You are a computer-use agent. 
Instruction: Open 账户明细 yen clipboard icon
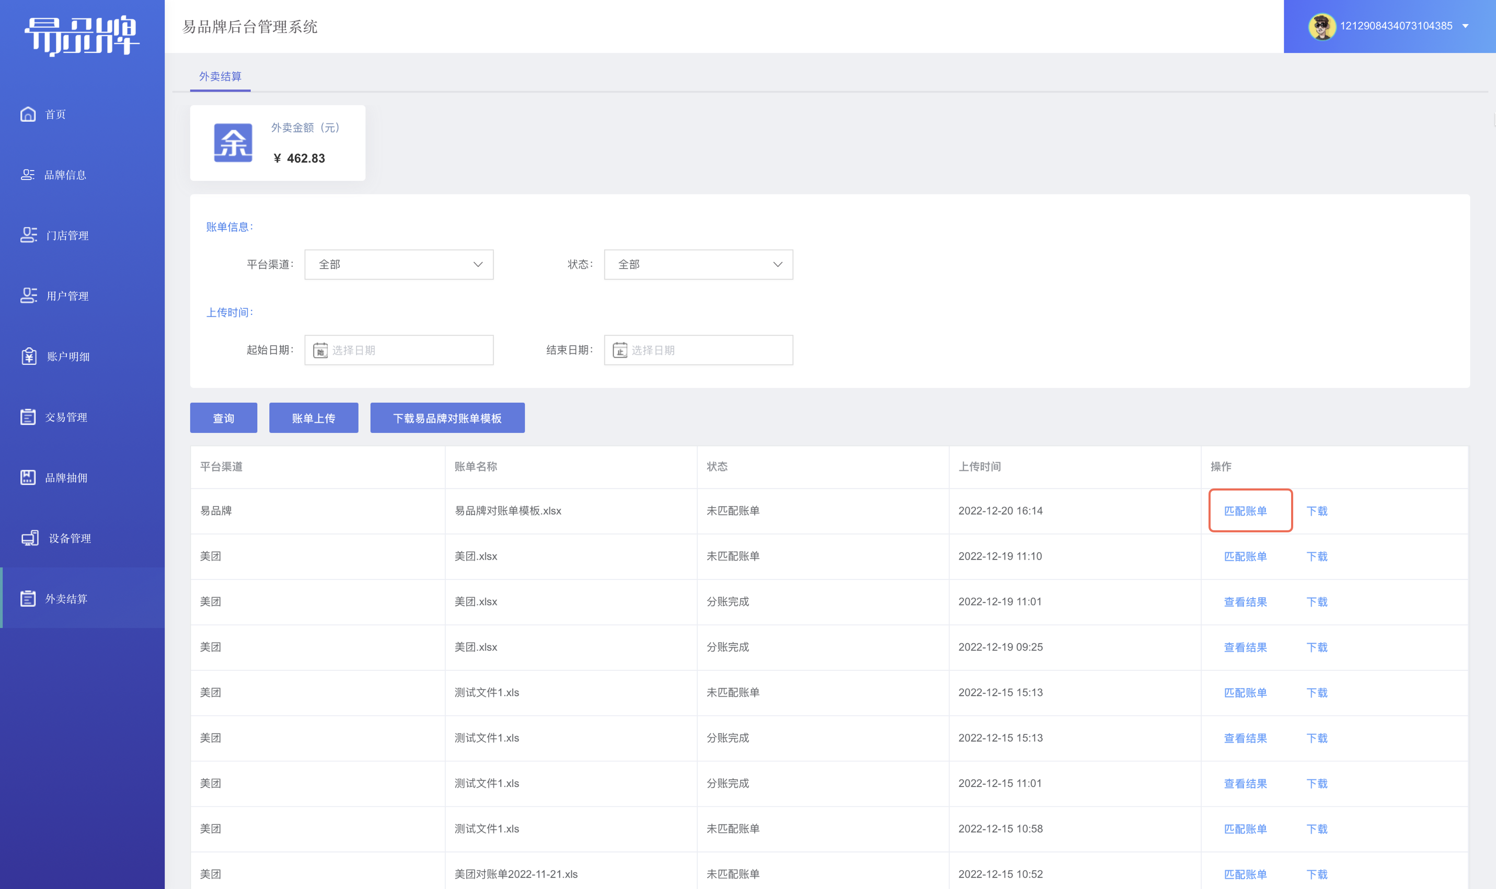click(29, 356)
